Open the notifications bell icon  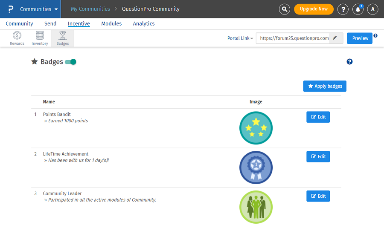tap(358, 9)
